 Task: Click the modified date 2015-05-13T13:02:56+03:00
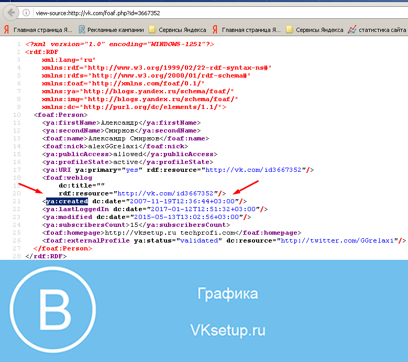coord(186,217)
